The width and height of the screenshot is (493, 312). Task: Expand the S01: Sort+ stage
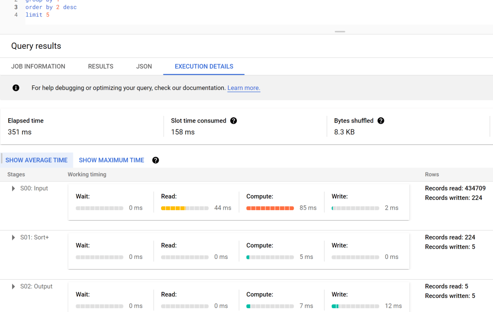tap(14, 238)
